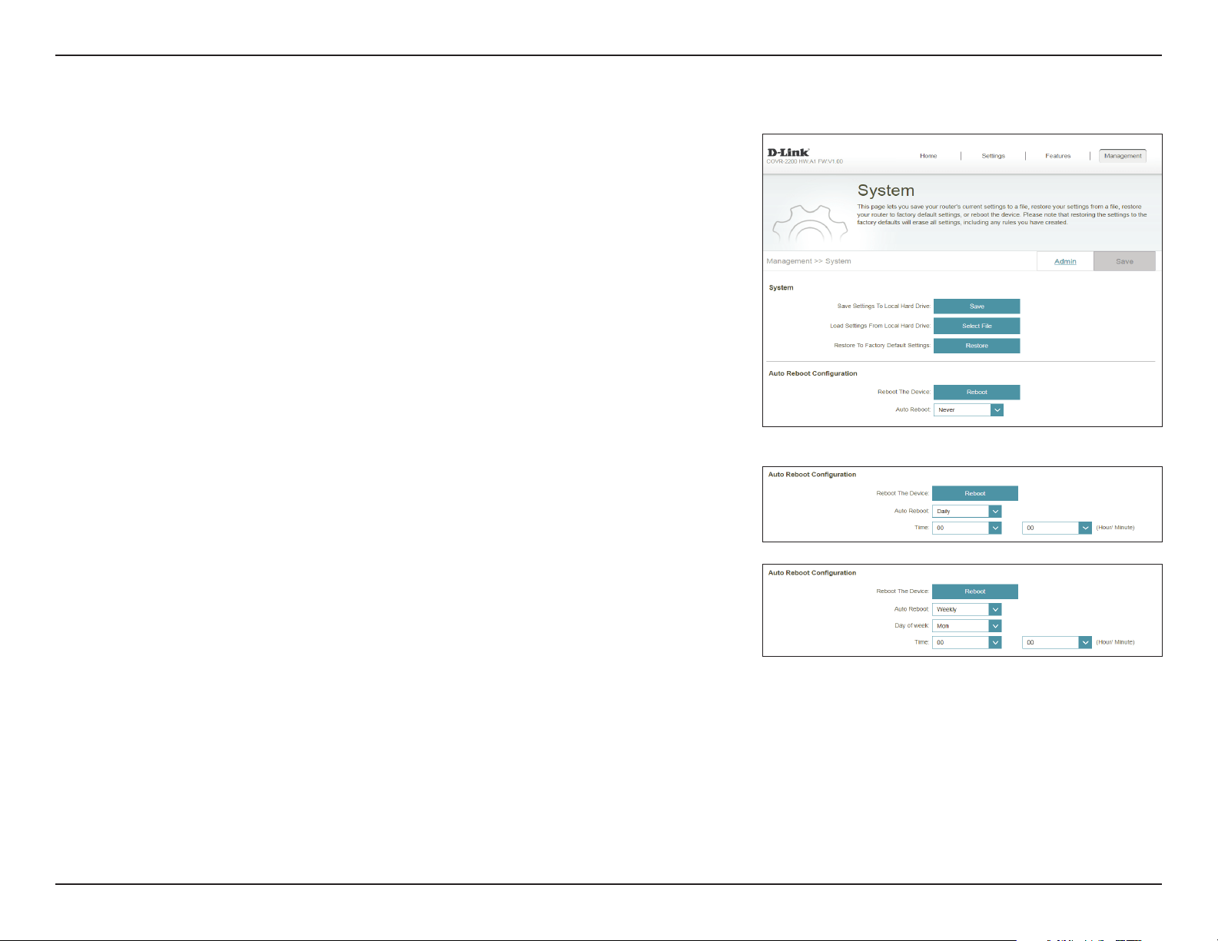Viewport: 1218px width, 941px height.
Task: Click the bold 'System' section heading
Action: [x=781, y=288]
